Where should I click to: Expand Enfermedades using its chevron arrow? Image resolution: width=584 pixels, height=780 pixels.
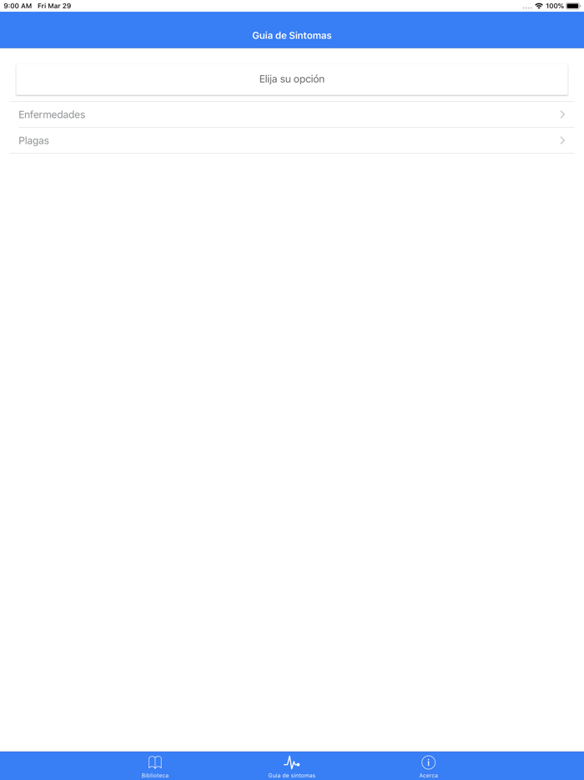tap(562, 114)
